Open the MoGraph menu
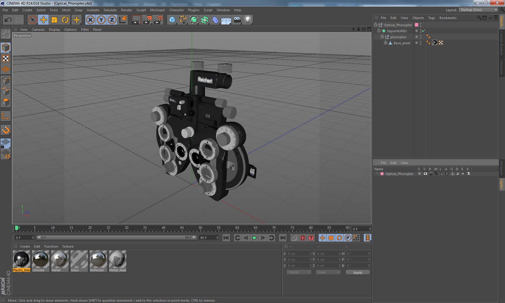The image size is (505, 303). click(x=157, y=10)
